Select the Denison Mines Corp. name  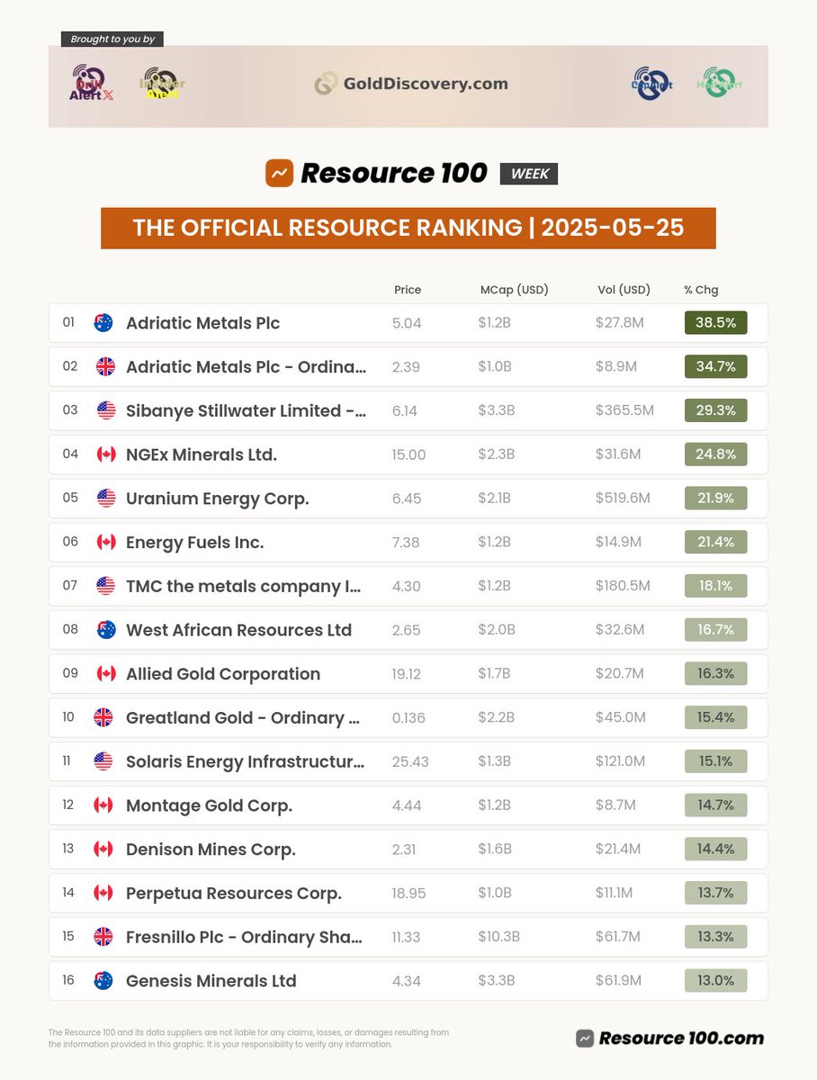point(211,850)
